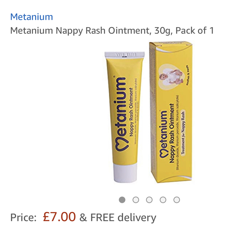
Task: Click the crimped white end of tube
Action: coord(125,55)
